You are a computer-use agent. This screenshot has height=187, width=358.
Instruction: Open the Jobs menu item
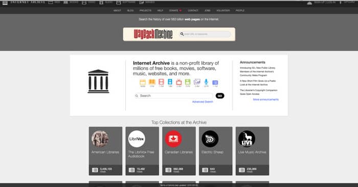(x=207, y=11)
